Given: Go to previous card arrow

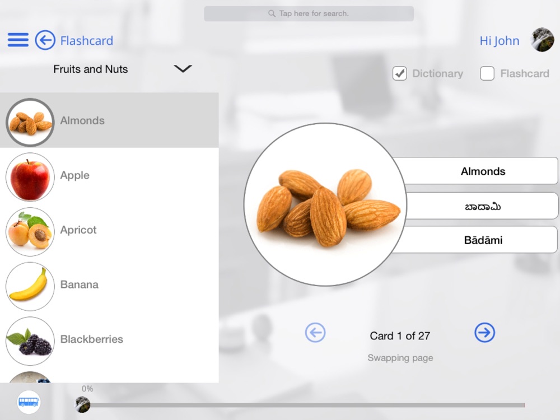Looking at the screenshot, I should coord(315,333).
